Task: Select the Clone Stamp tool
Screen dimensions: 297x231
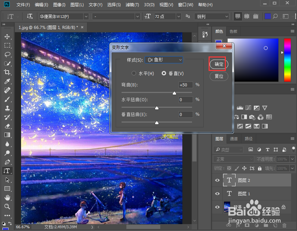Action: point(7,108)
